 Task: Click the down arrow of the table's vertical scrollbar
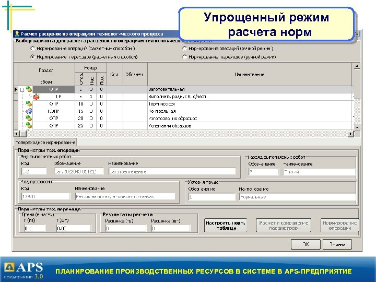(357, 127)
